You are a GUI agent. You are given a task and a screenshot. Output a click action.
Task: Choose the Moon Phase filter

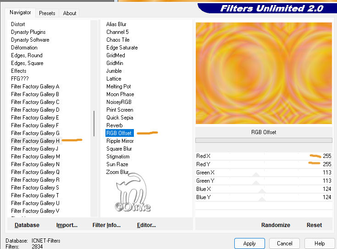coord(120,94)
